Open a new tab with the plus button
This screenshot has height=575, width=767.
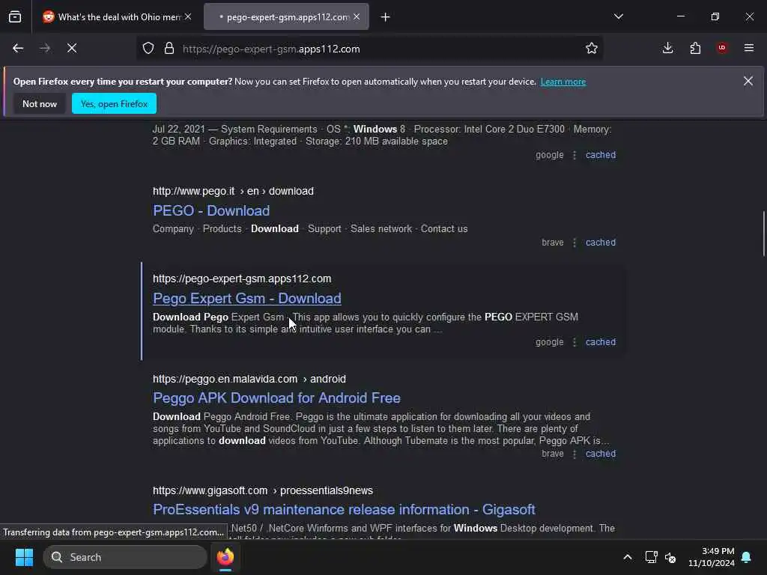pyautogui.click(x=386, y=17)
